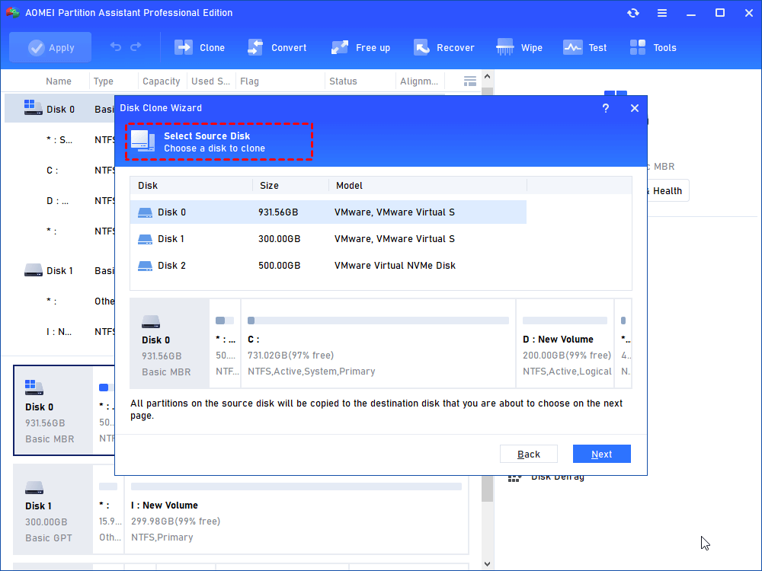Click the refresh icon in title bar

(633, 13)
